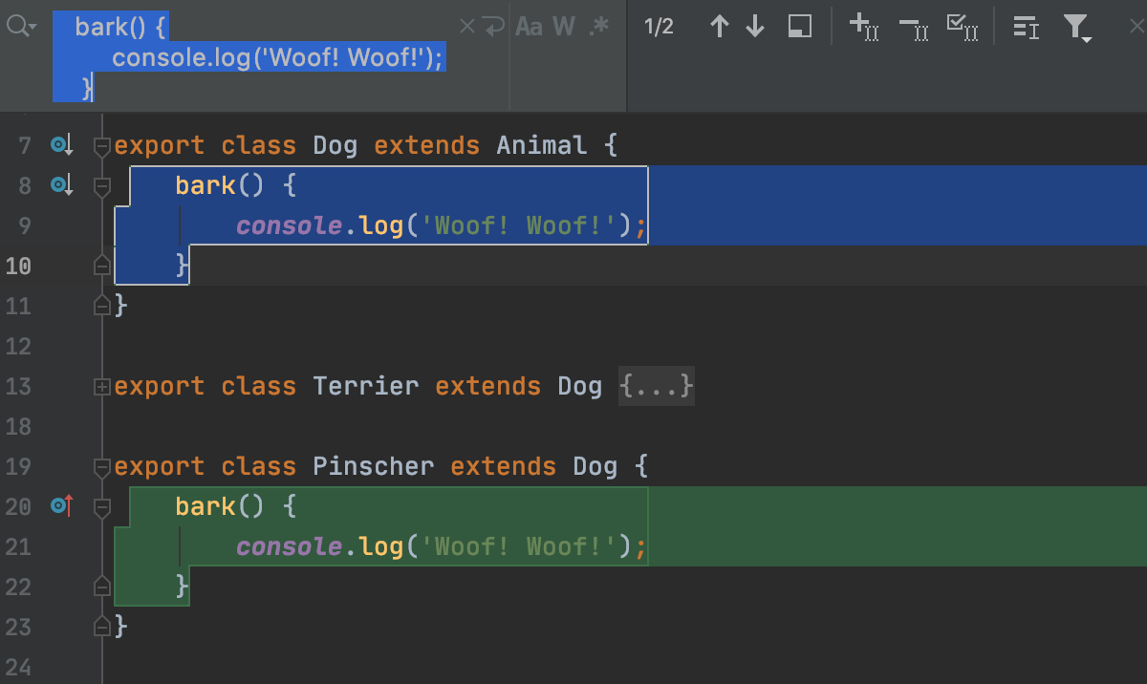Screen dimensions: 1147x684
Task: Open the search history magnifier dropdown
Action: coord(20,27)
